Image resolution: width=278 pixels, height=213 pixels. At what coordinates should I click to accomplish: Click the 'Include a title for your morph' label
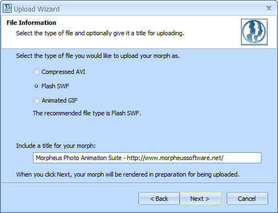coord(56,146)
